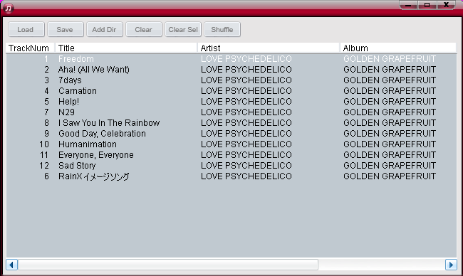
Task: Sort by the Title column header
Action: [x=126, y=48]
